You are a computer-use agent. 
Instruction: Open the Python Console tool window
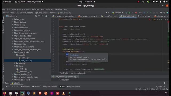pyautogui.click(x=74, y=87)
